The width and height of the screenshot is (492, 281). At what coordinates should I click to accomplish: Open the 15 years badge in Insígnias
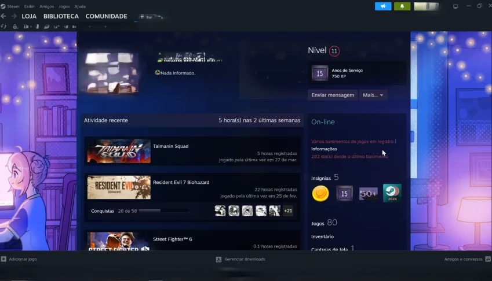pos(344,193)
